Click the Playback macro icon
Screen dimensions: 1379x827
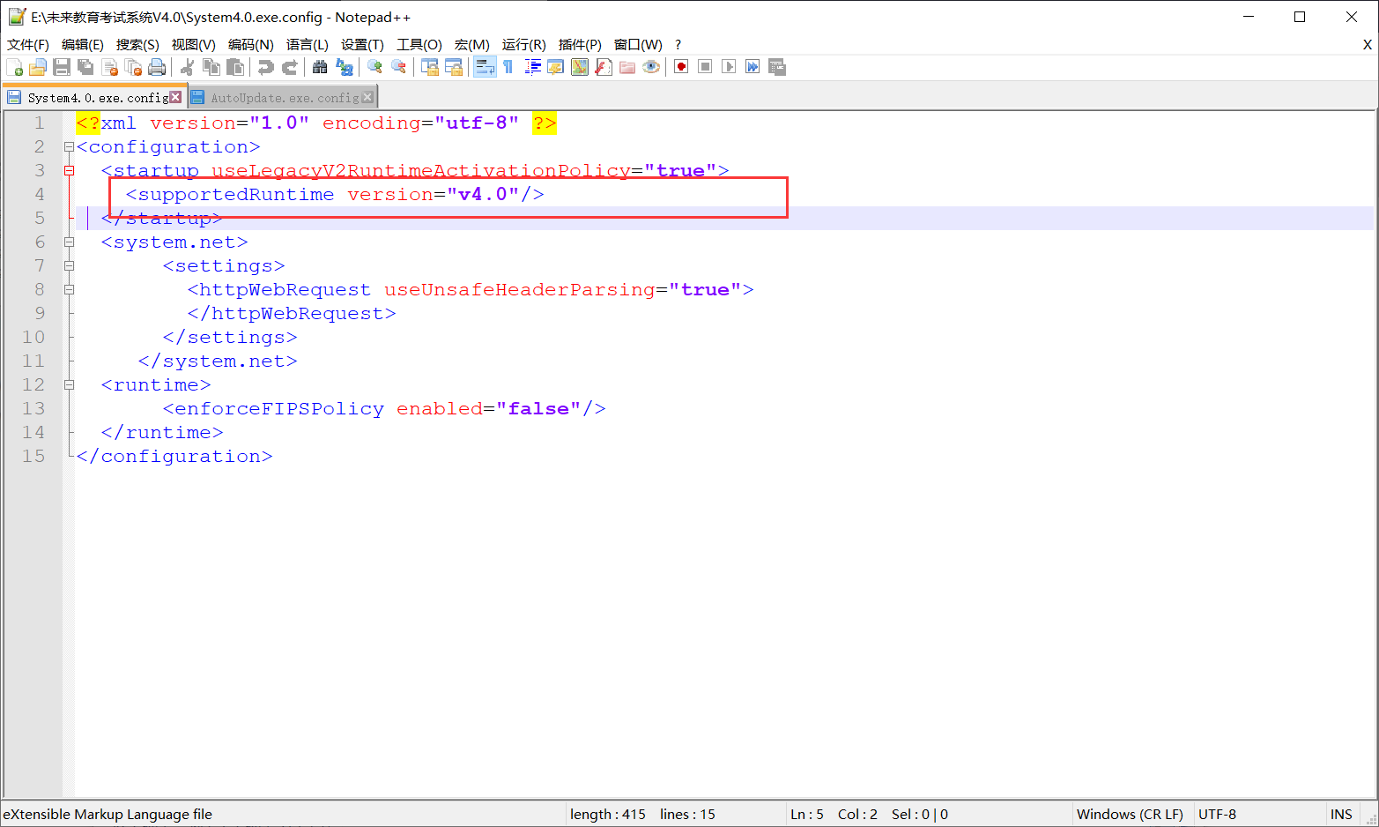click(x=729, y=67)
